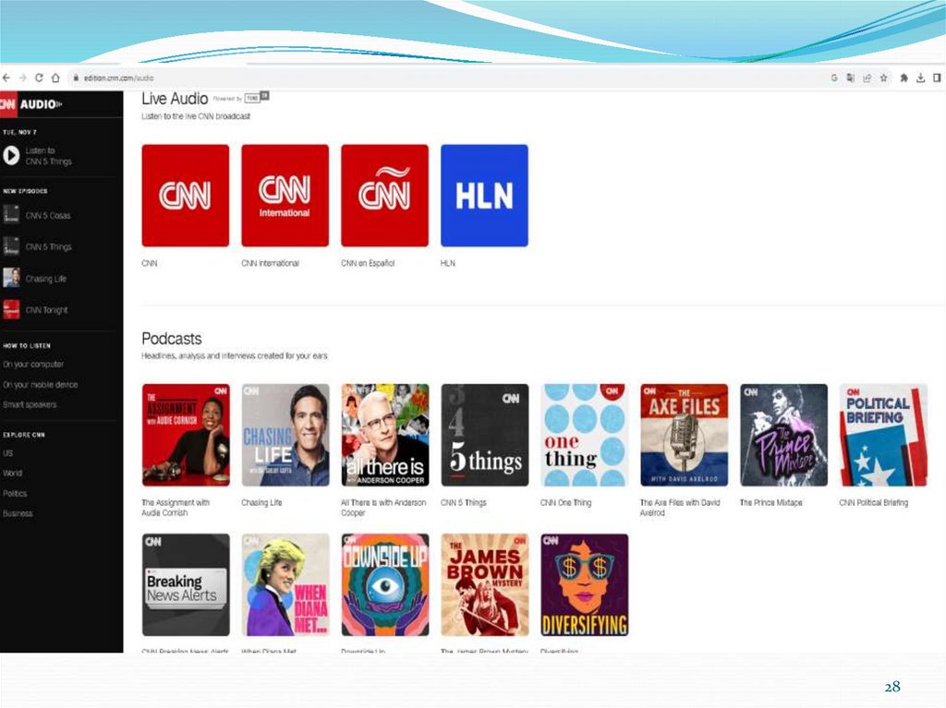Play the HLN live audio tile
This screenshot has height=708, width=946.
pos(484,196)
